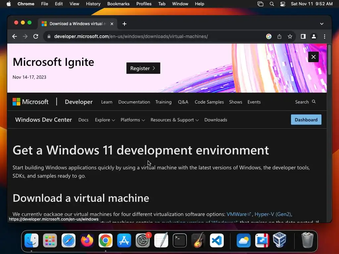The image size is (339, 254).
Task: Expand the Platforms dropdown
Action: [133, 120]
